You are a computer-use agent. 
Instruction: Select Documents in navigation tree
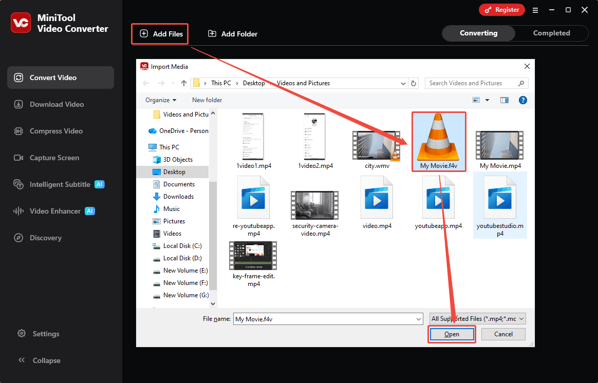[x=174, y=184]
